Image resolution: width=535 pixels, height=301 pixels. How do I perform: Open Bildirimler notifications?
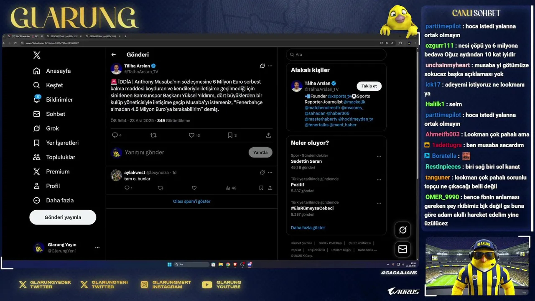[53, 99]
